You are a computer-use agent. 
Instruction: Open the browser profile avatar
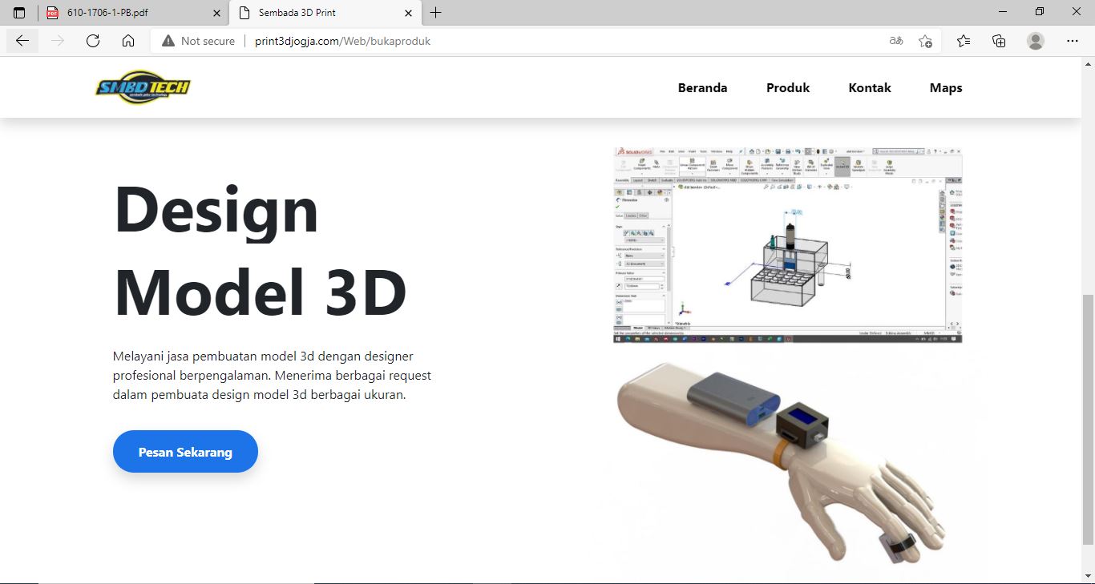1035,40
